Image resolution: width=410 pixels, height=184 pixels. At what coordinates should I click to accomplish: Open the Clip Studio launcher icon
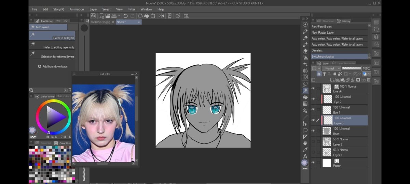[x=93, y=16]
